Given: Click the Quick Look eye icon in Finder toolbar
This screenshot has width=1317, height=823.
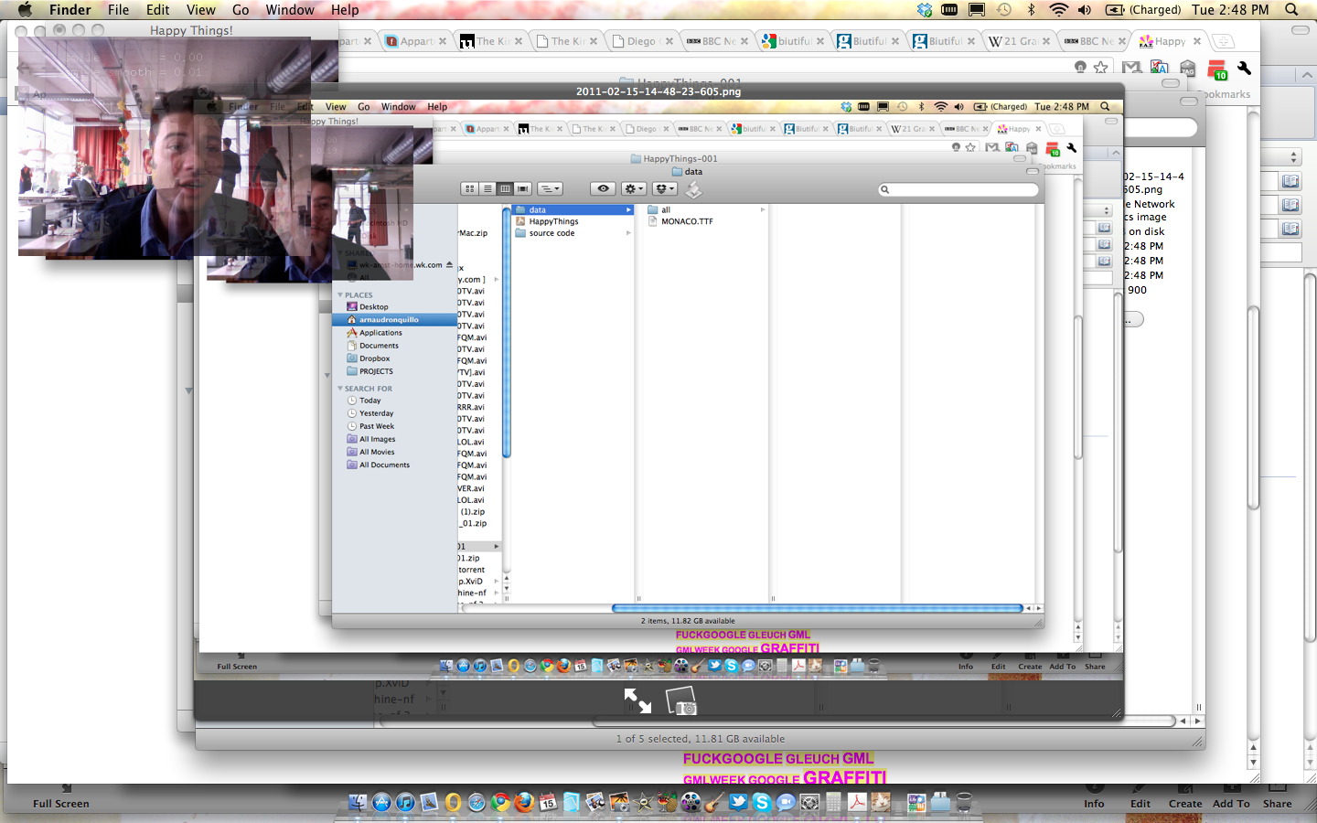Looking at the screenshot, I should point(603,188).
